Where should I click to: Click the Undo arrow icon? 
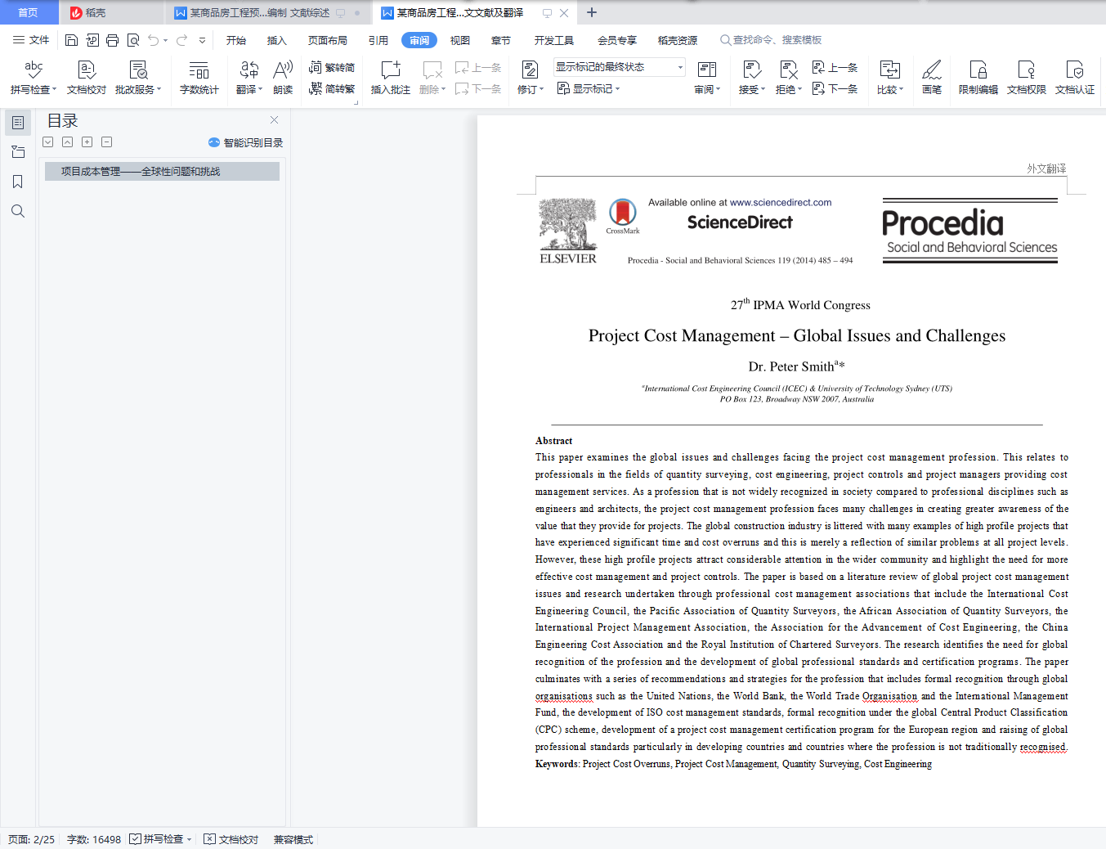click(153, 40)
